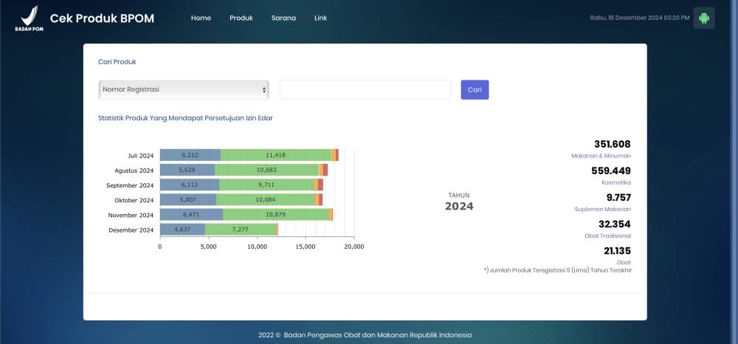Click the Cari button
738x344 pixels.
pos(475,89)
